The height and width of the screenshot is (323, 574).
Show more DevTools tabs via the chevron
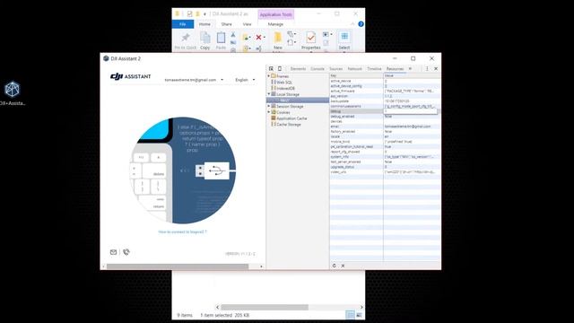(411, 68)
